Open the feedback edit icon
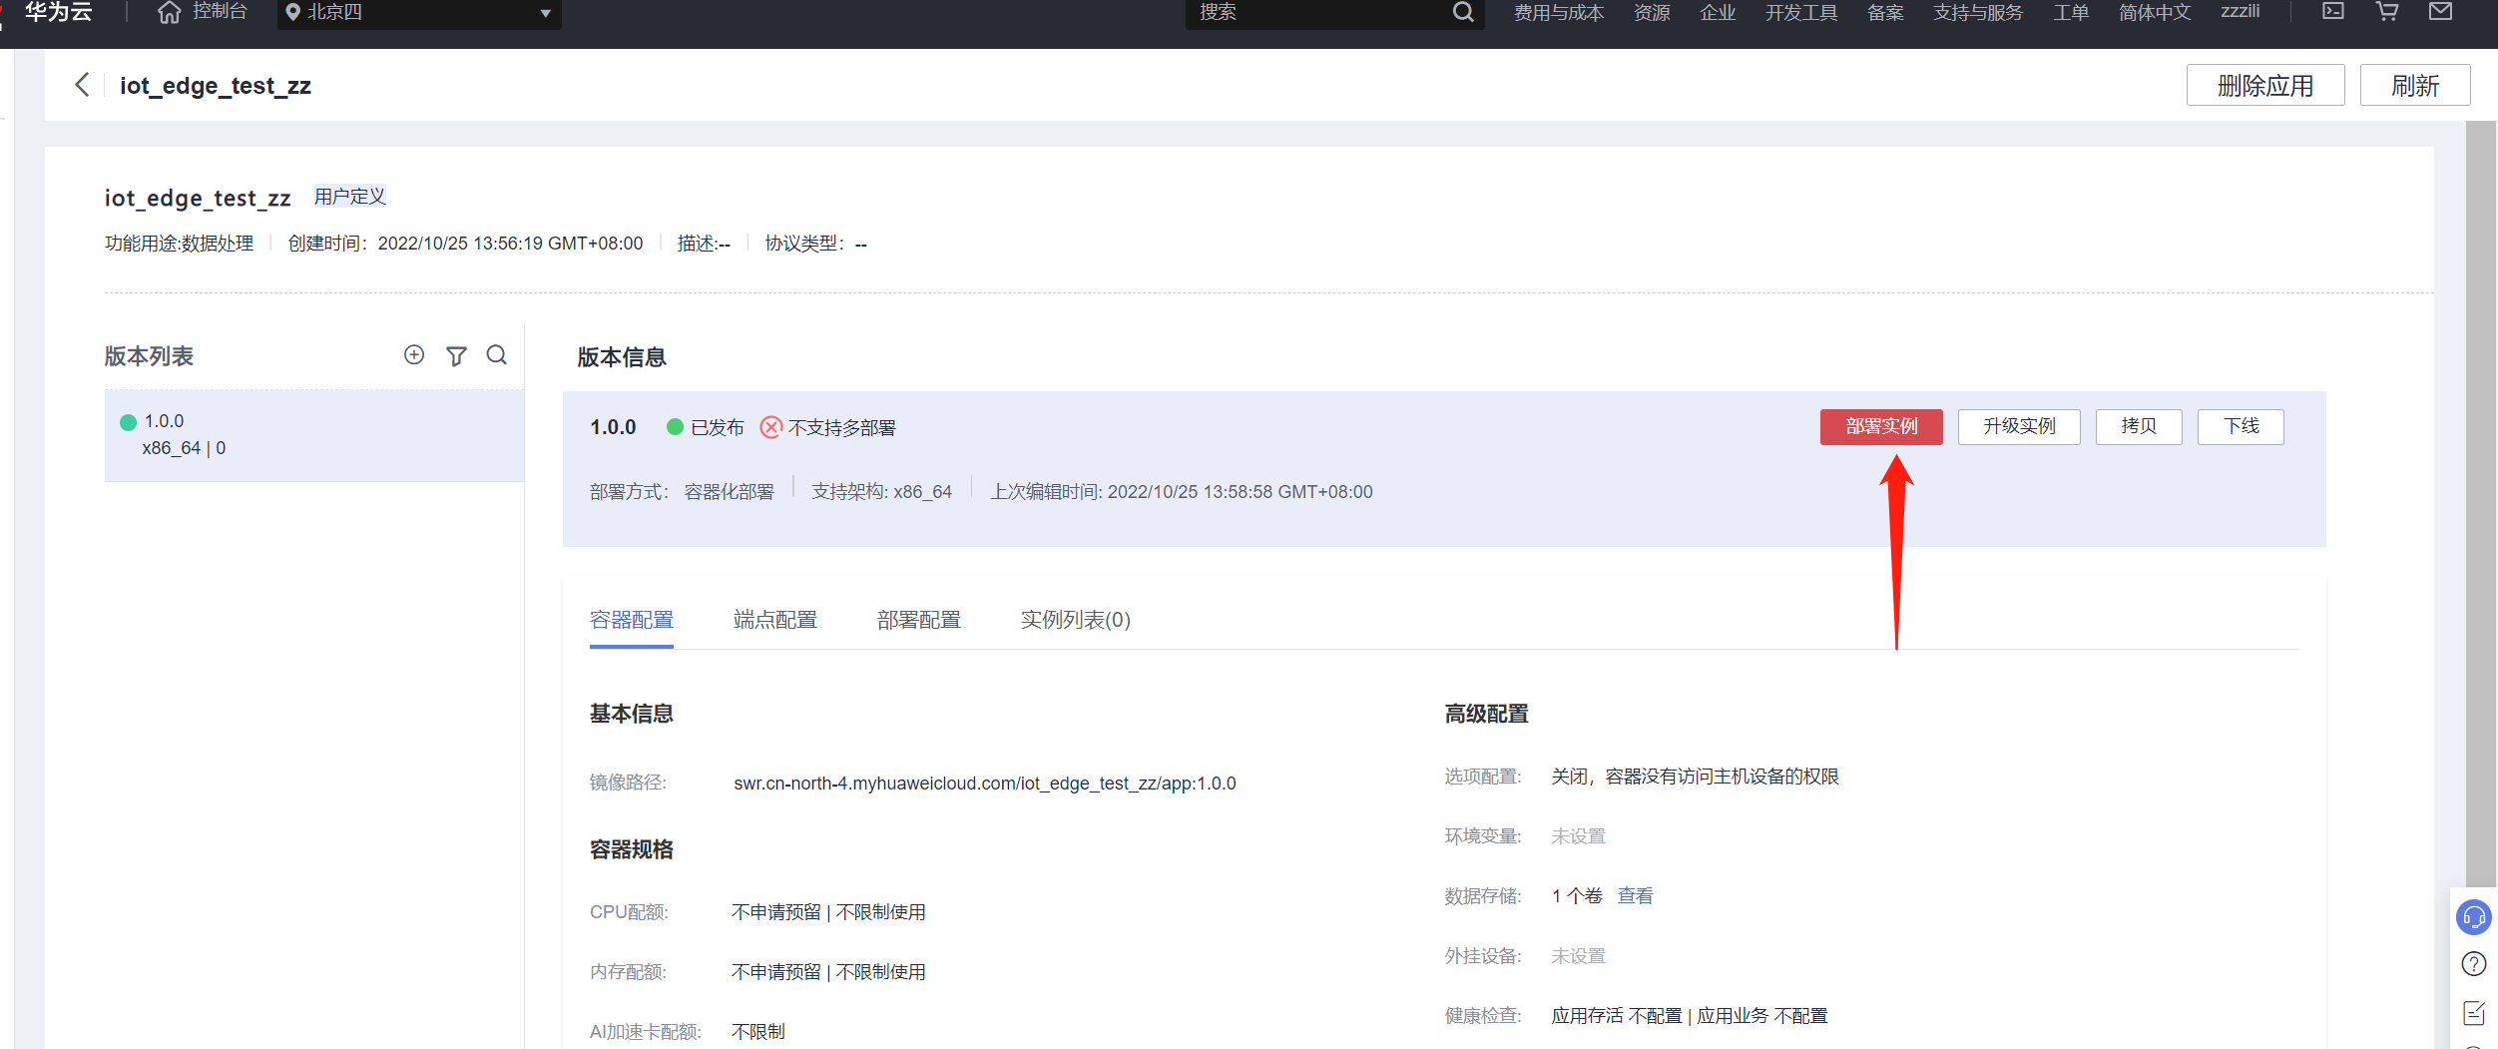This screenshot has width=2498, height=1049. [2474, 1013]
